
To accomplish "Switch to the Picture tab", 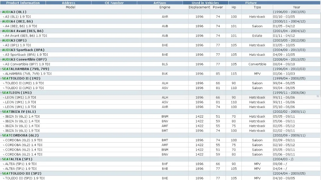I will (x=251, y=3).
